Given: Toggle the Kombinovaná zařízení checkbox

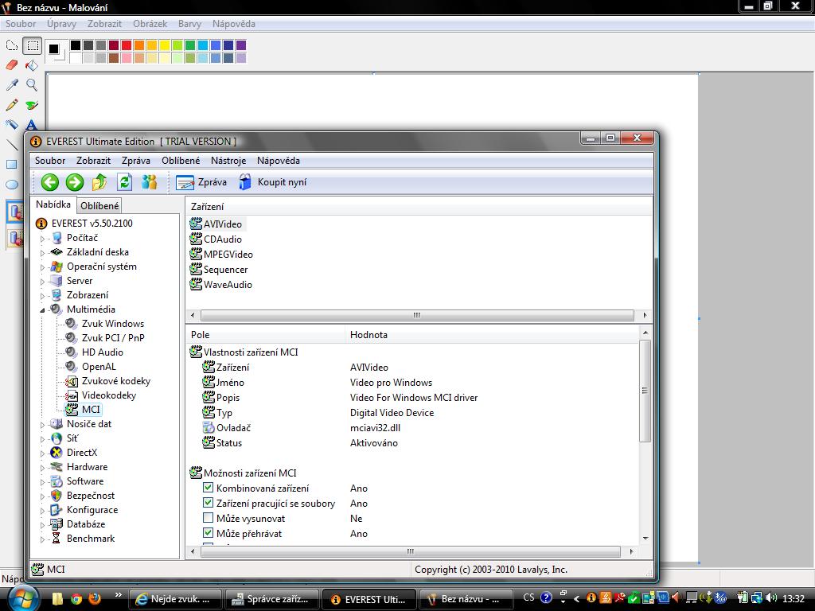Looking at the screenshot, I should tap(208, 488).
